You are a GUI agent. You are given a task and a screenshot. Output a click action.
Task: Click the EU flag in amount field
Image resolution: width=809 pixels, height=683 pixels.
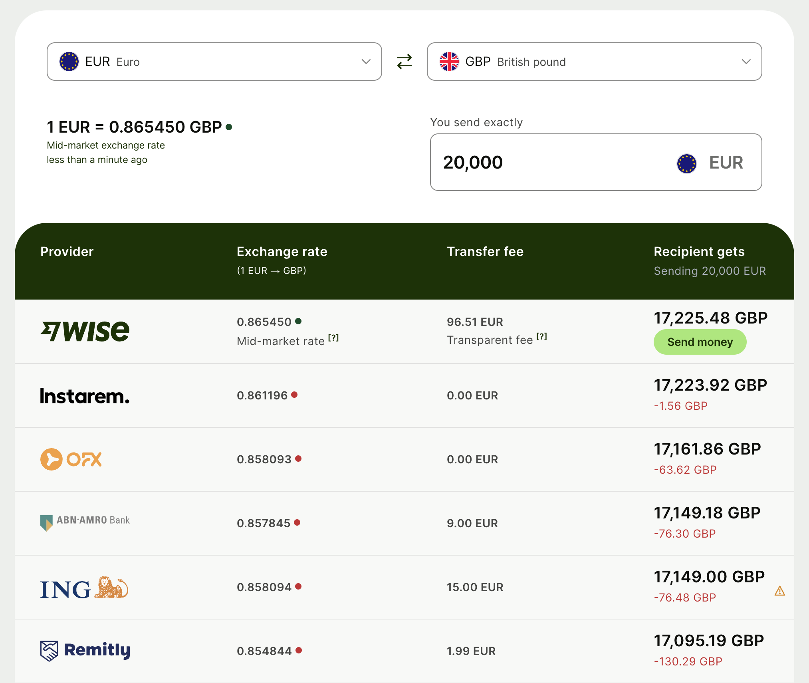(686, 163)
